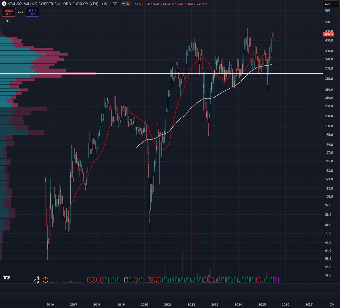The height and width of the screenshot is (308, 340).
Task: Click the +10.0 (+2.19%) change value
Action: point(196,4)
